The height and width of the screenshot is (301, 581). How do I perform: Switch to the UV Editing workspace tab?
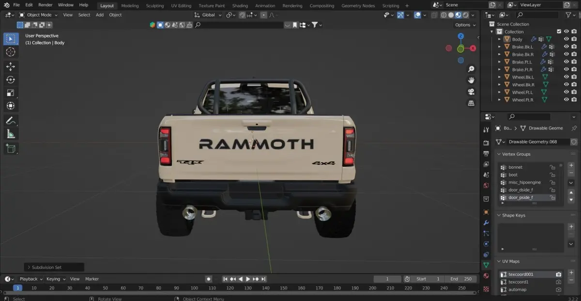[181, 6]
